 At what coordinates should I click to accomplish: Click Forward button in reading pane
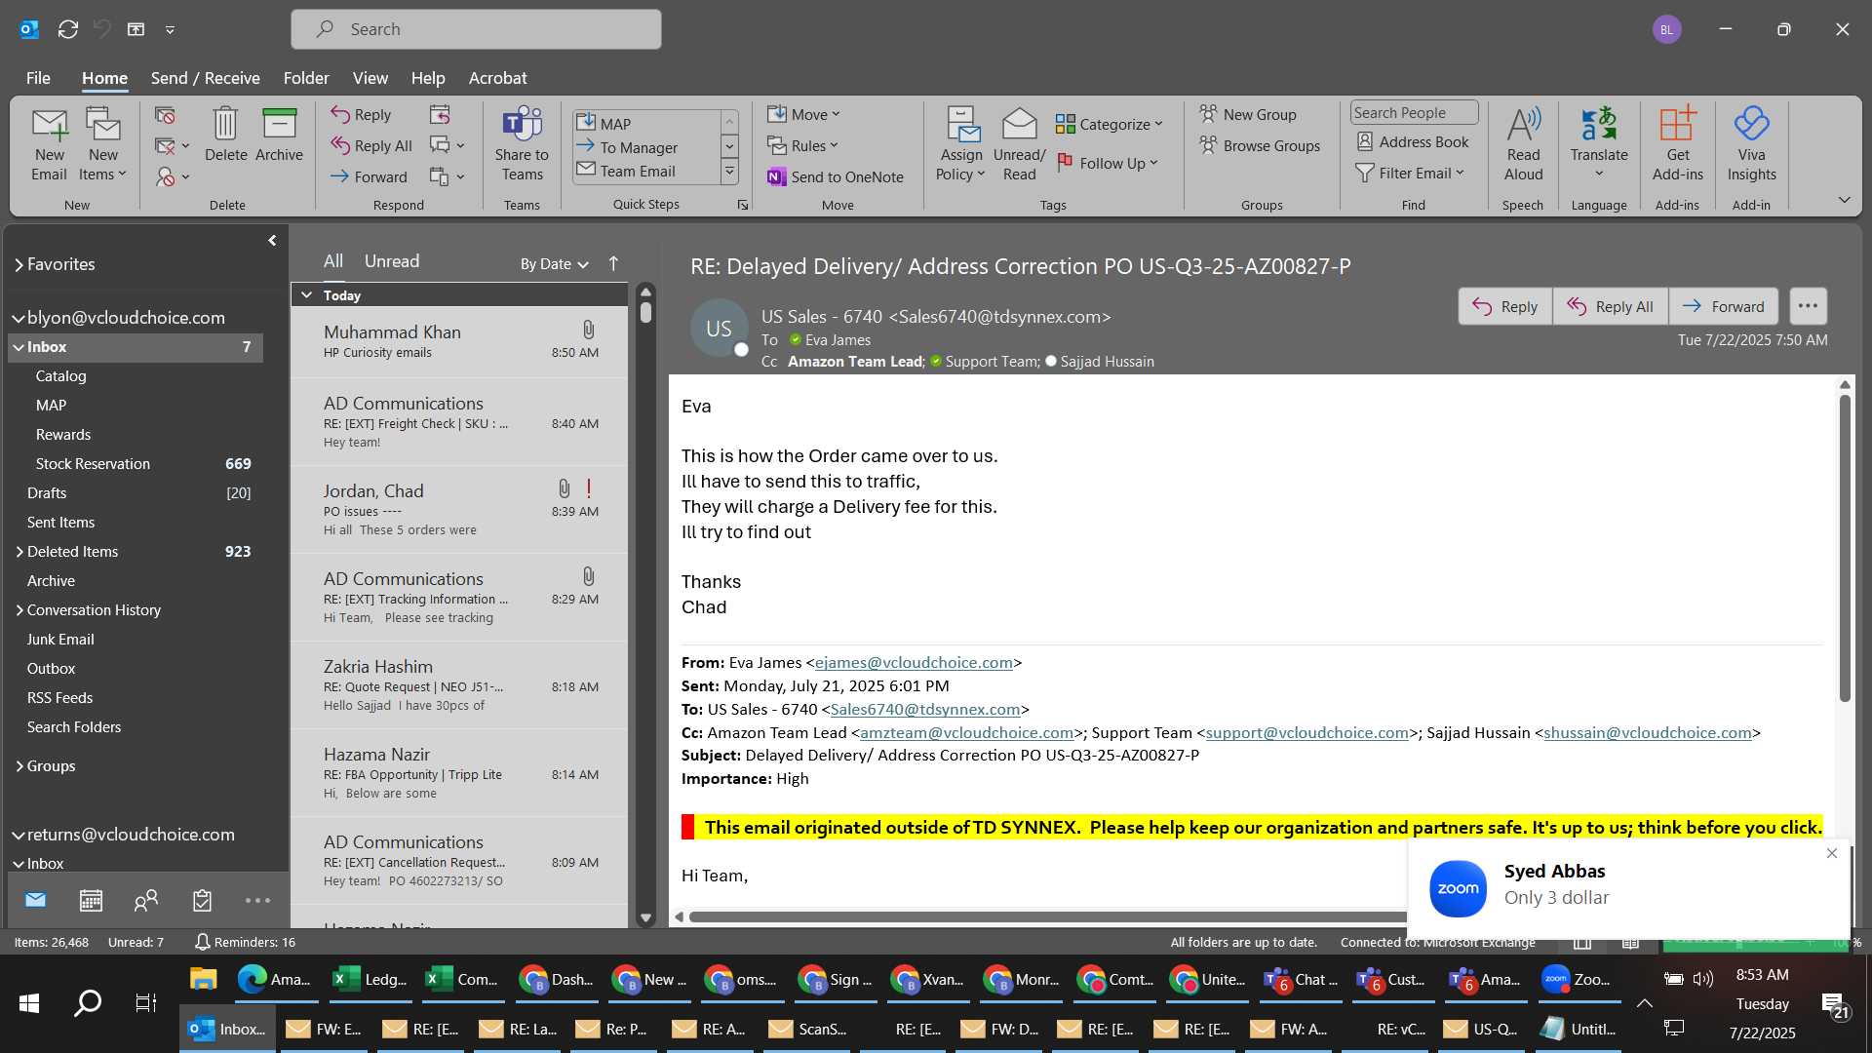(1724, 306)
